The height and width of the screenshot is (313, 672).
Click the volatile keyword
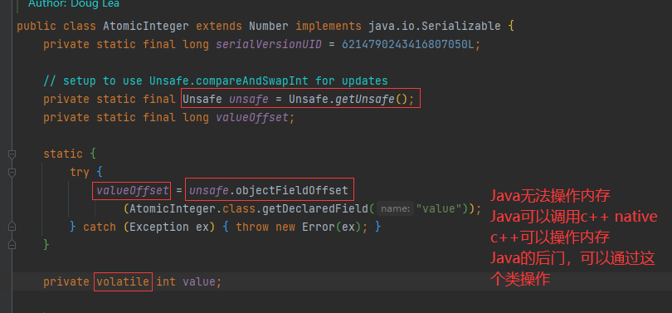pyautogui.click(x=123, y=281)
